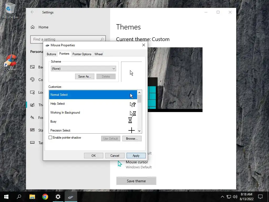
Task: Open Fonts settings icon
Action: (x=32, y=117)
